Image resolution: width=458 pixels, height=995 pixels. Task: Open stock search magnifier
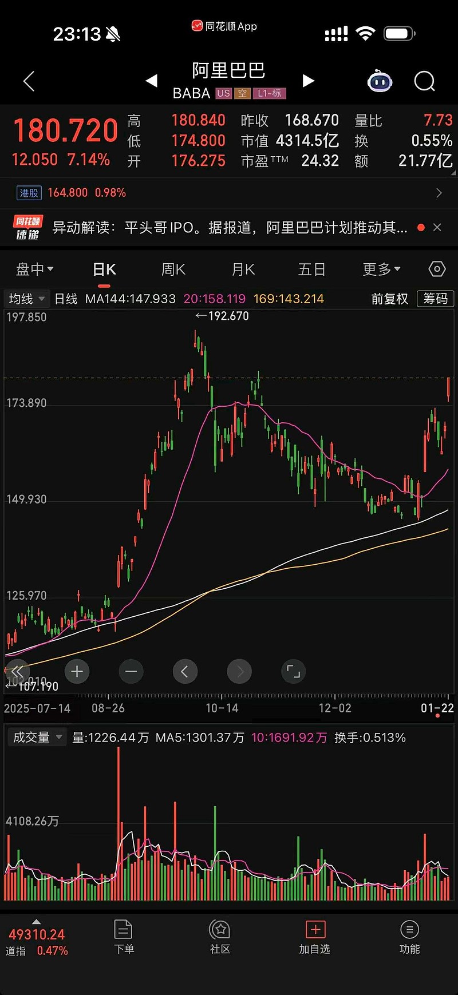coord(424,81)
